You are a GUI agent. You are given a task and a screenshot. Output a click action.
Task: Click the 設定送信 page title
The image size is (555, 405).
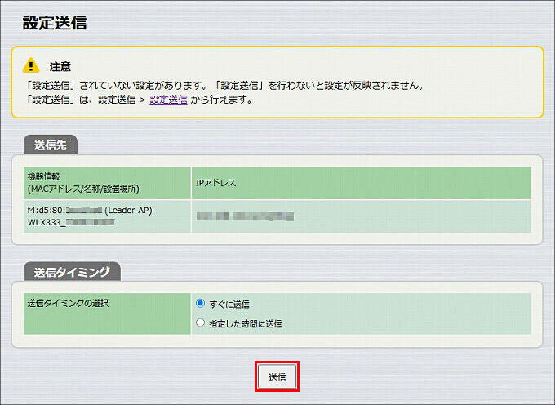[55, 23]
